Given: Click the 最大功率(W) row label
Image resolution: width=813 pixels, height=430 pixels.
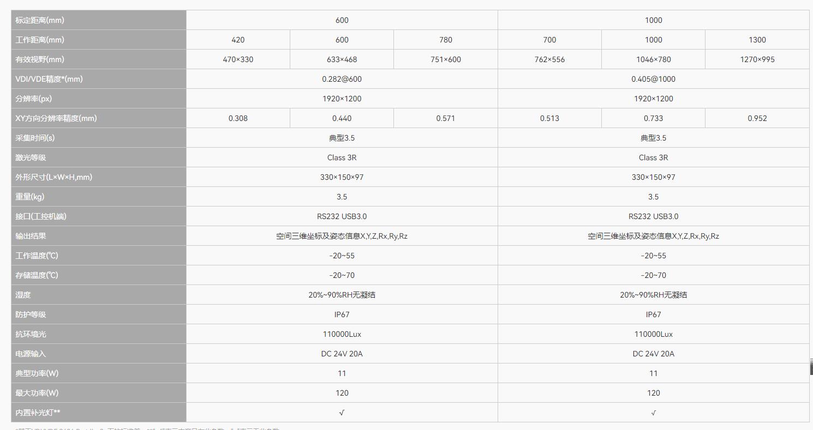Looking at the screenshot, I should pos(37,393).
